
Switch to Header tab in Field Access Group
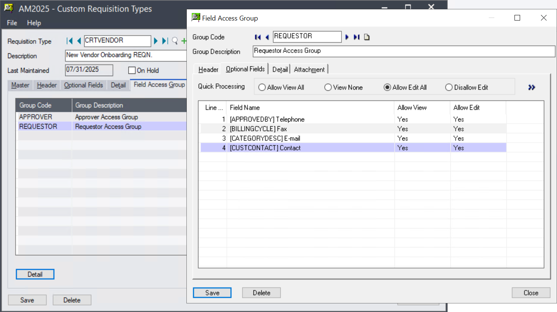click(208, 69)
